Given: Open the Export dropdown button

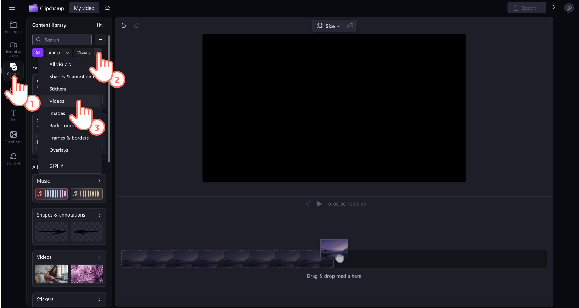Looking at the screenshot, I should click(527, 8).
